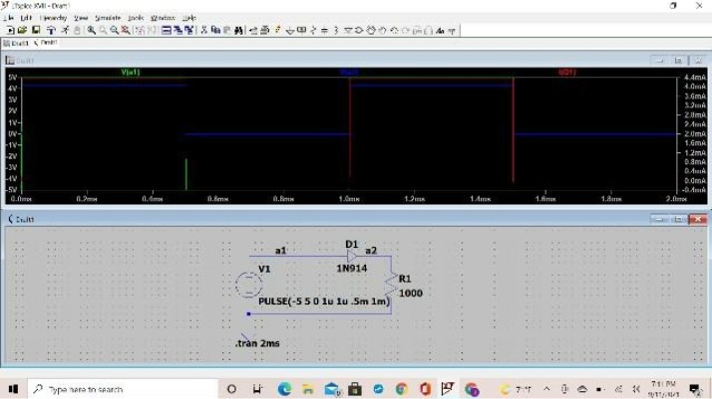Place a Ground symbol from the toolbar
Viewport: 712px width, 399px height.
pos(290,30)
